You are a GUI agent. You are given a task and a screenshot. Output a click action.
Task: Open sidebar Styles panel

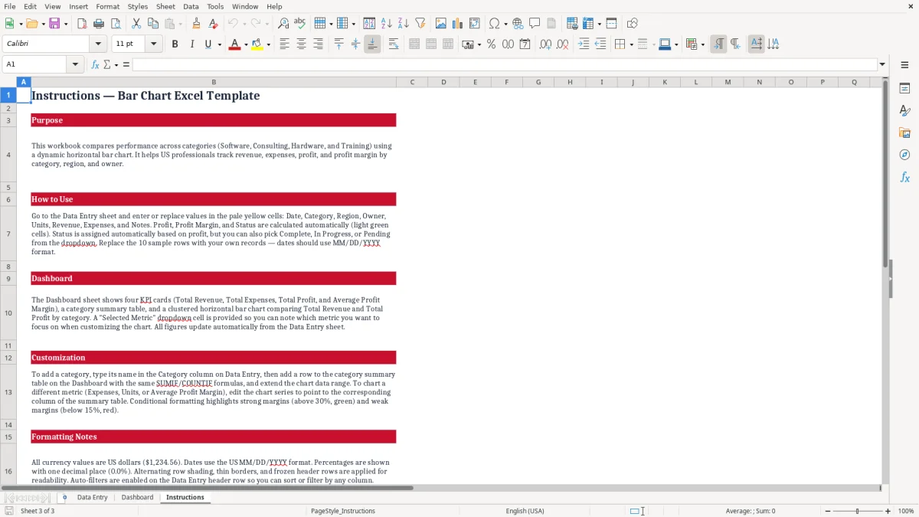(x=904, y=110)
